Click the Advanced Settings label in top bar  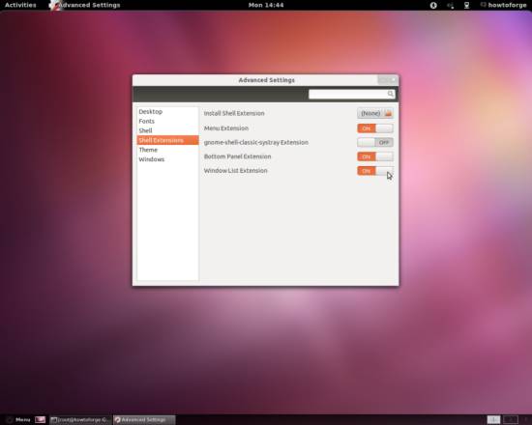point(90,5)
